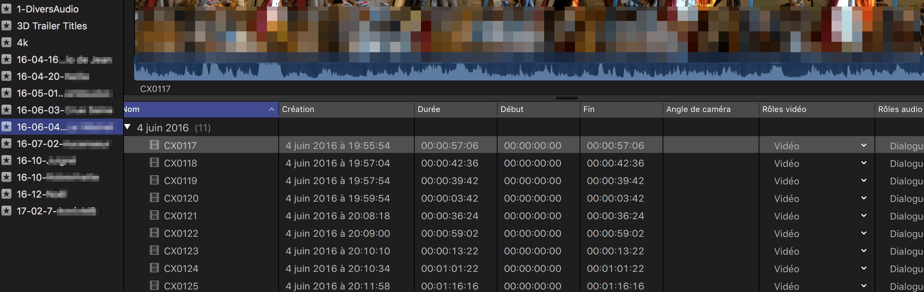Screen dimensions: 924x292
Task: Pick the filmstrip icon of clip CX0120
Action: point(154,198)
